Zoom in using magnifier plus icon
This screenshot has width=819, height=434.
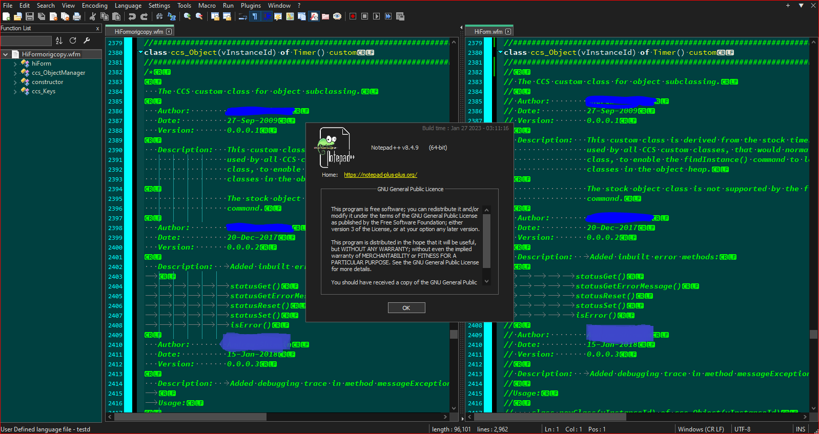(187, 16)
